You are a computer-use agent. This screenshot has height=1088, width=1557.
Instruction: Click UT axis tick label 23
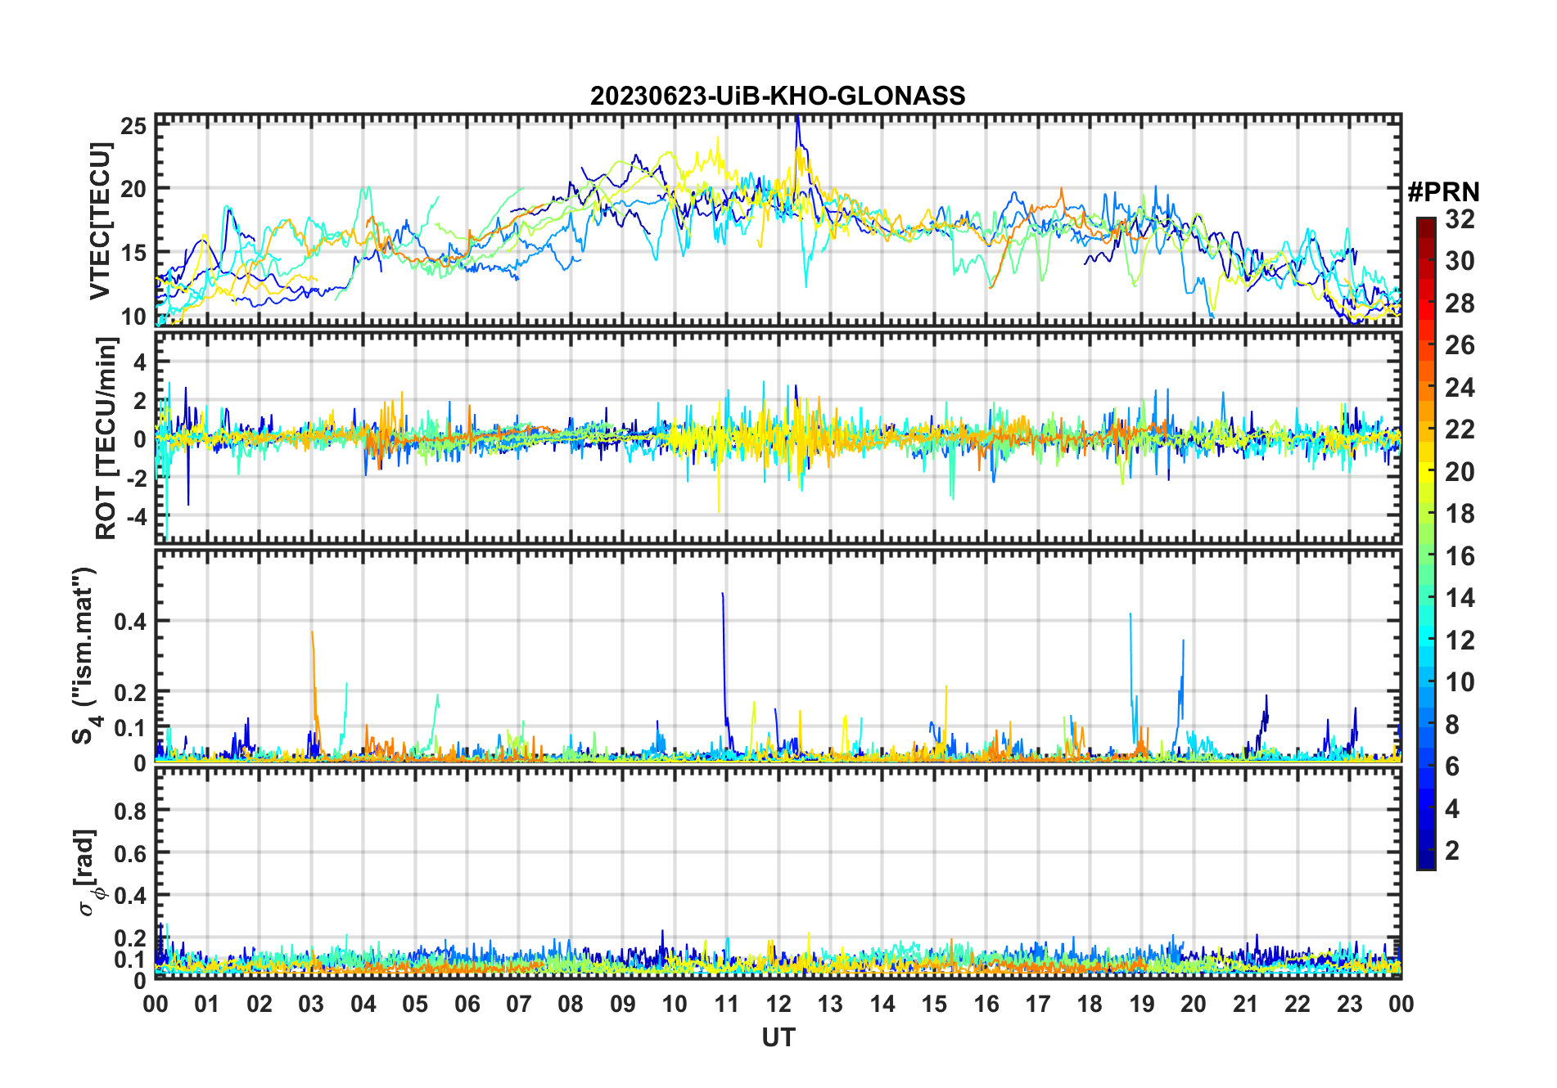(1349, 1005)
